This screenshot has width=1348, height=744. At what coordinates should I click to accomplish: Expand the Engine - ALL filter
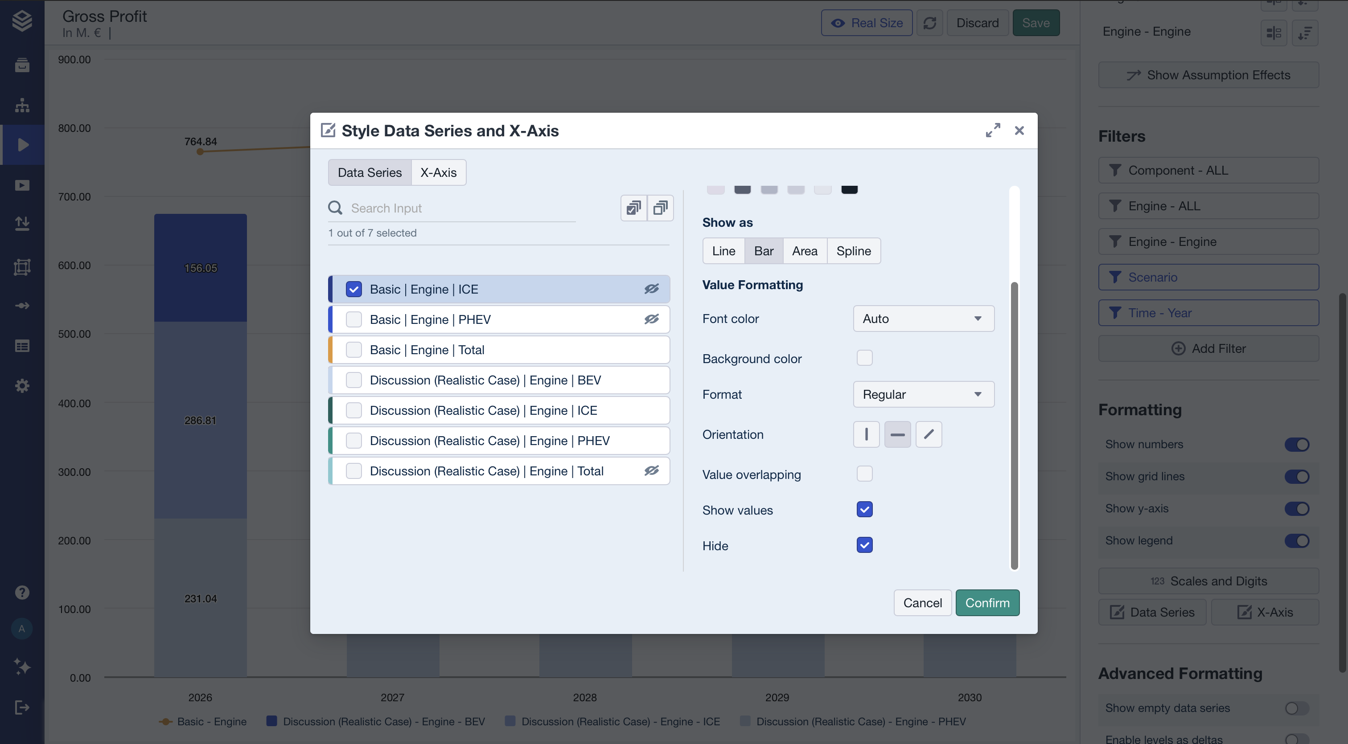coord(1209,205)
